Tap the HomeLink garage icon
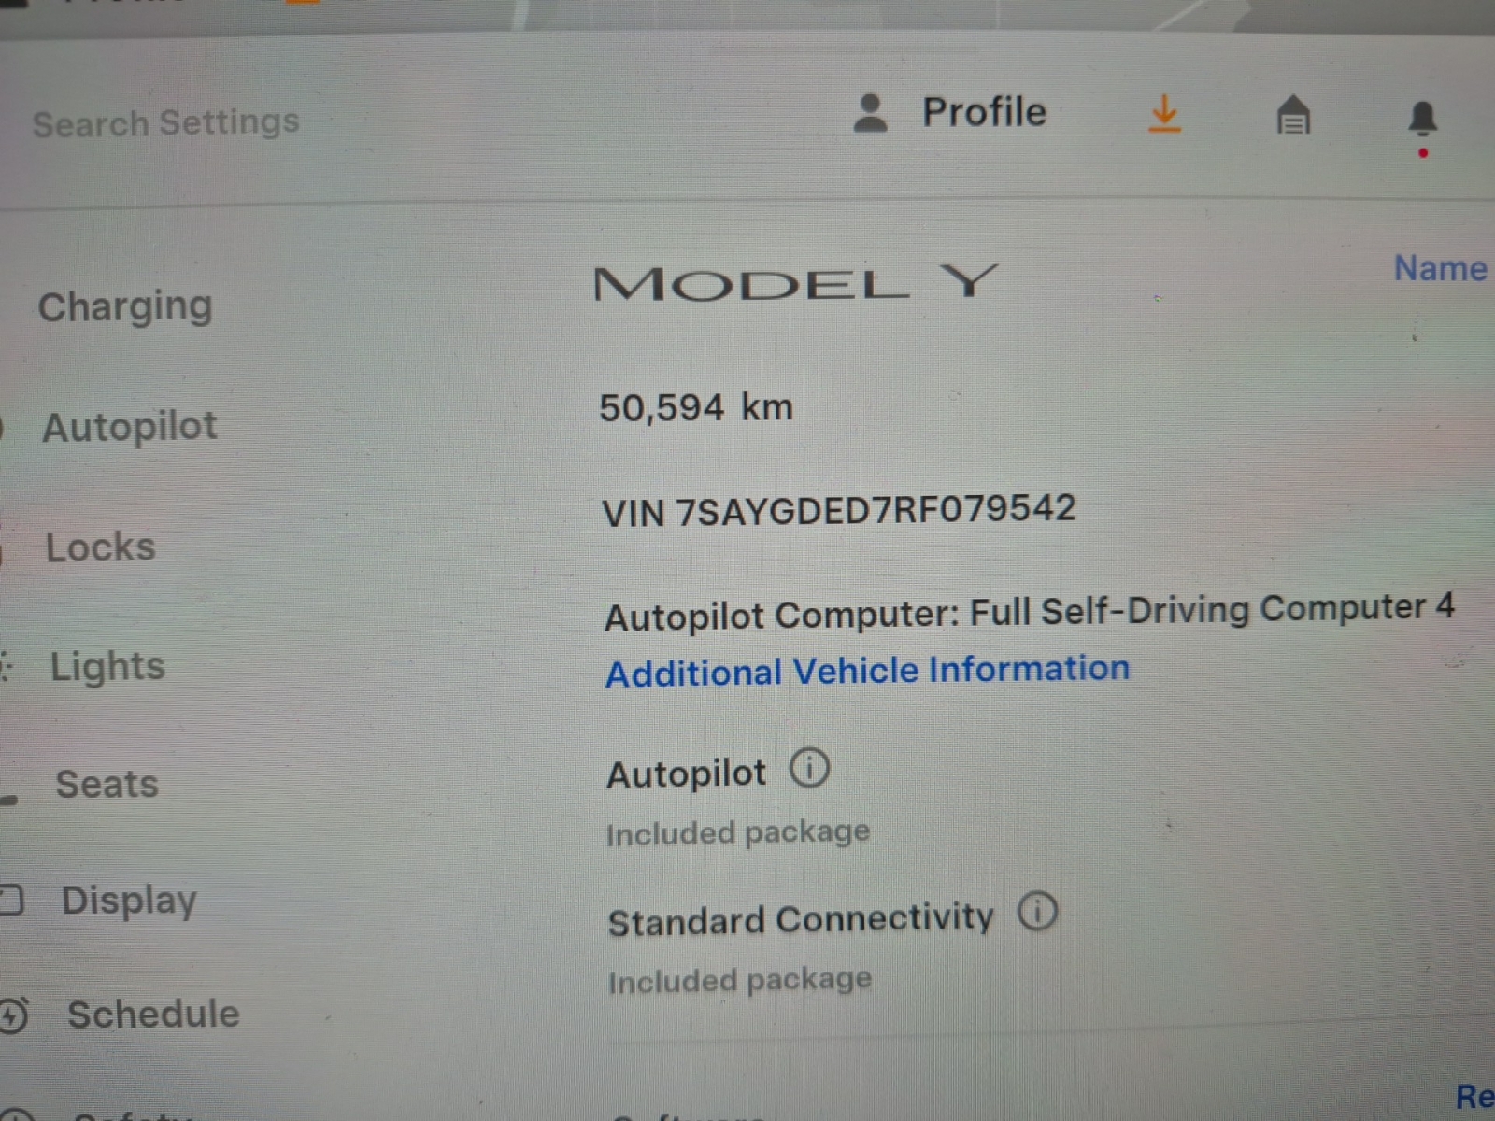The height and width of the screenshot is (1121, 1495). point(1293,115)
